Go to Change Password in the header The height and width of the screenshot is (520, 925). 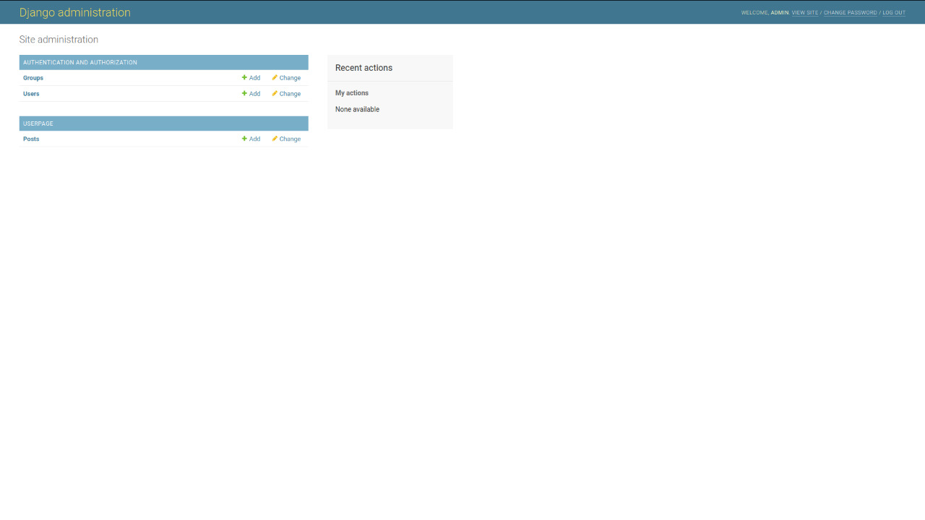click(x=850, y=13)
